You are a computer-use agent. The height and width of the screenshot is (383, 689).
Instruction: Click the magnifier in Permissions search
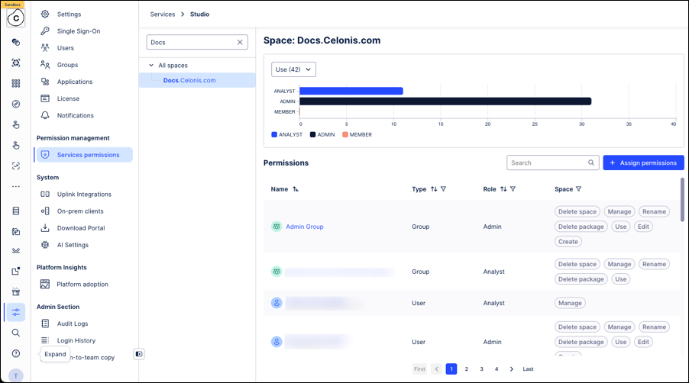(x=591, y=163)
